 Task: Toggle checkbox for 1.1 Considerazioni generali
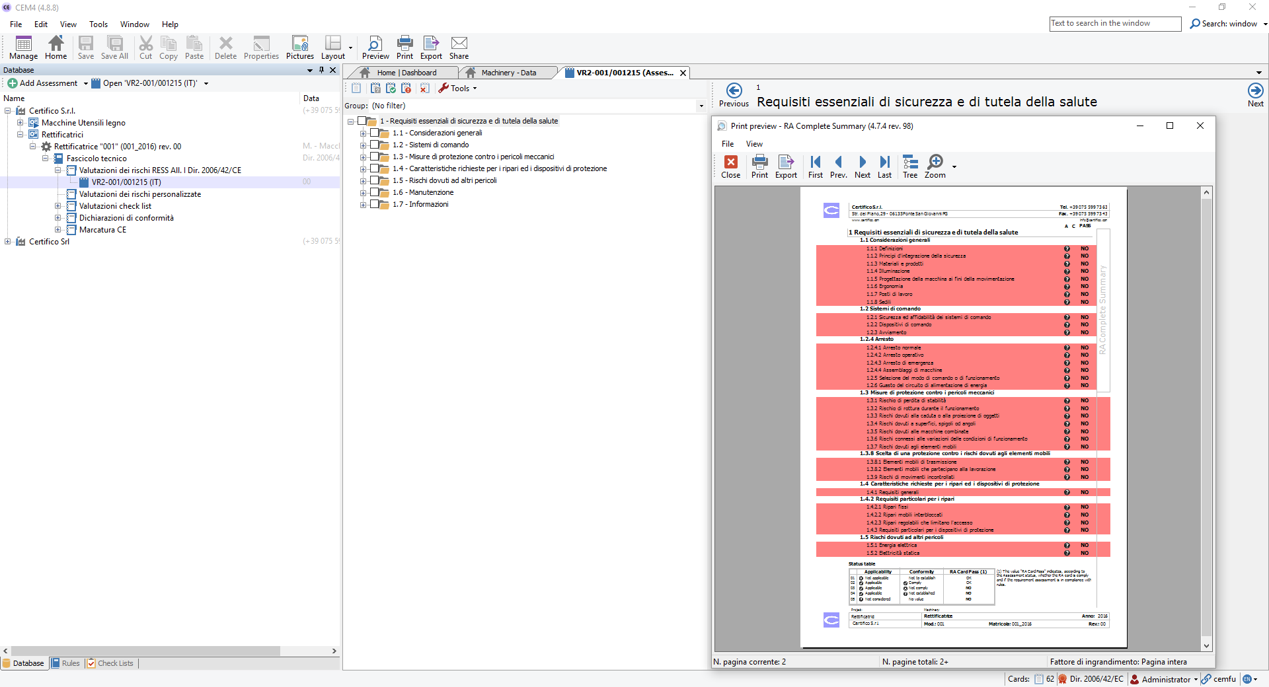375,133
